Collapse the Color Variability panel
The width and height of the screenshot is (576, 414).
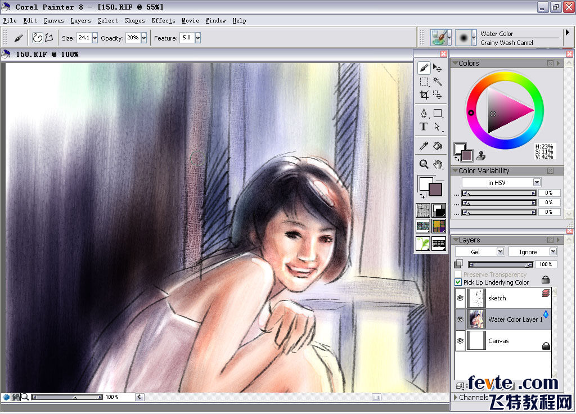(455, 171)
